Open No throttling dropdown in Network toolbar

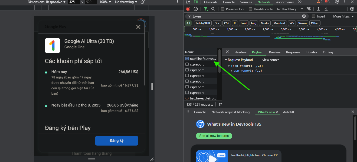pyautogui.click(x=290, y=9)
